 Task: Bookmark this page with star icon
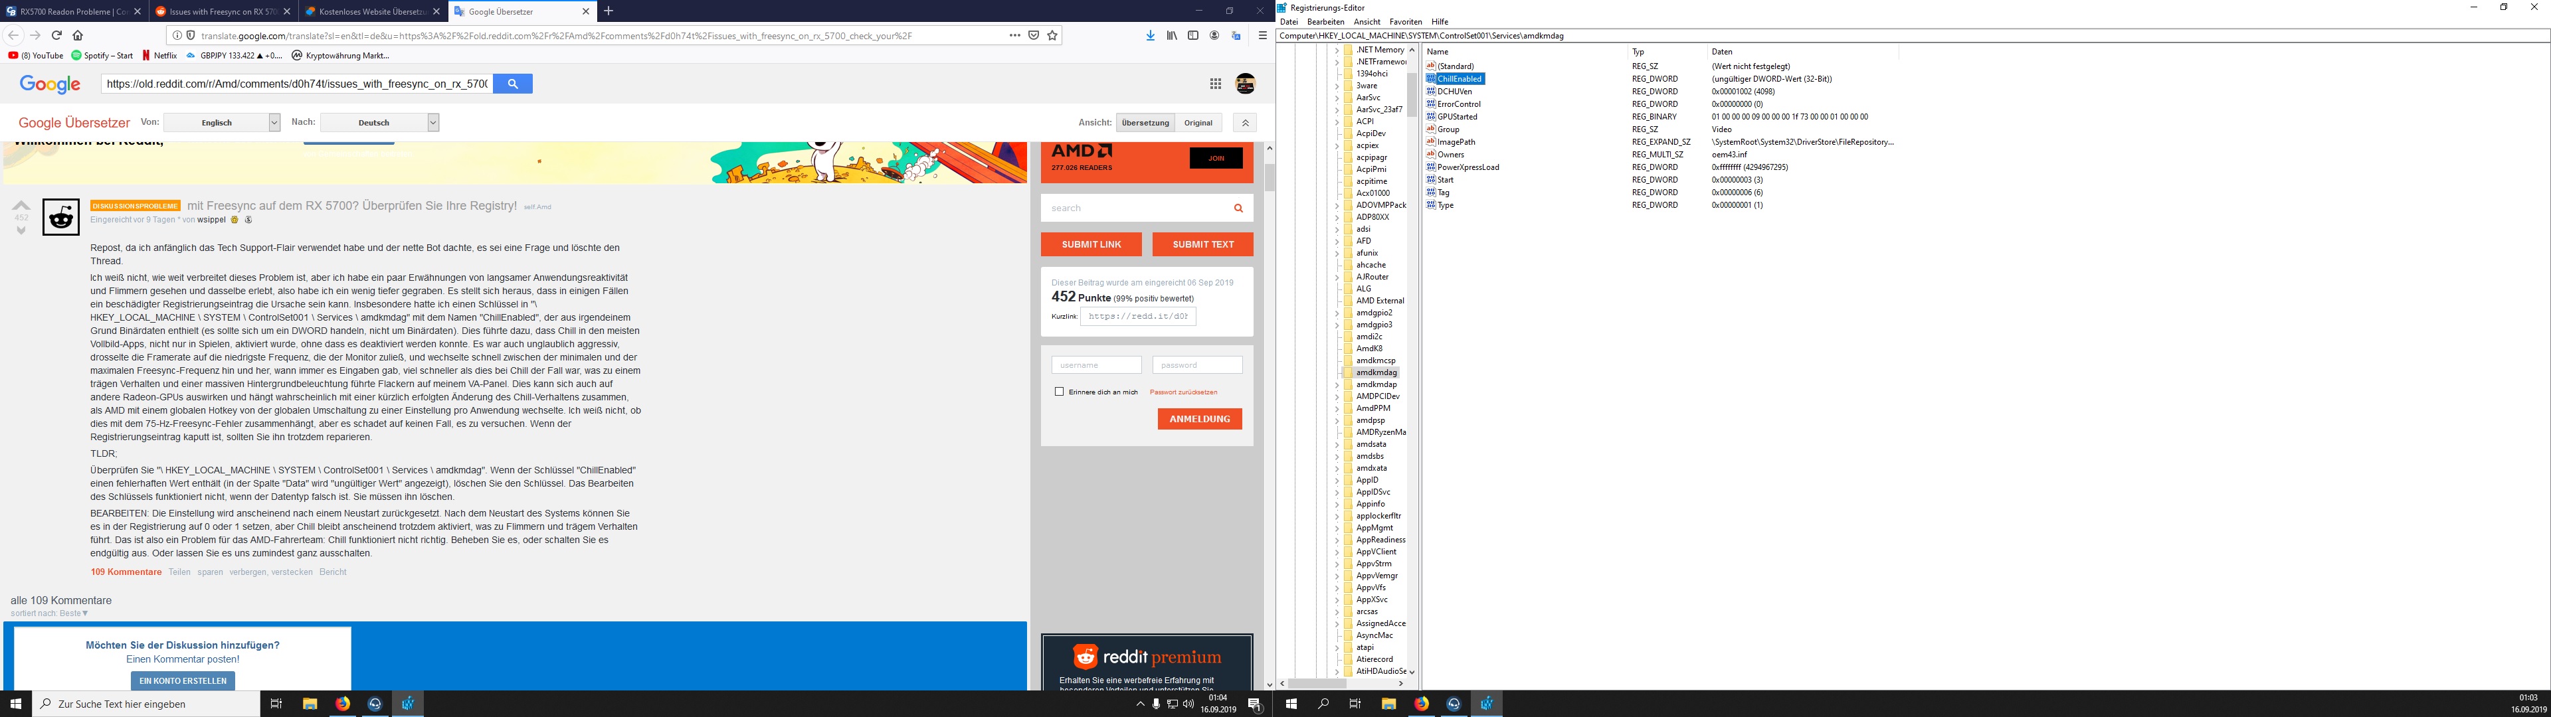(1053, 35)
